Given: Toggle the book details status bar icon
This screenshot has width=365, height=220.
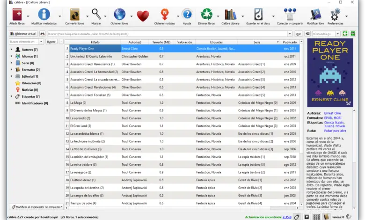Looking at the screenshot, I should point(326,217).
